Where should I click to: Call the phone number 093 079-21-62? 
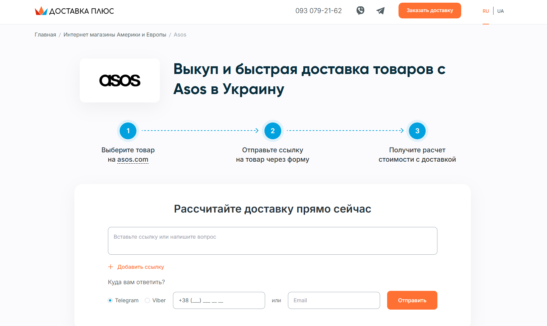point(318,11)
